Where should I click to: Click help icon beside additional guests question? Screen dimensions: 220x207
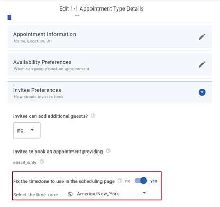(93, 116)
